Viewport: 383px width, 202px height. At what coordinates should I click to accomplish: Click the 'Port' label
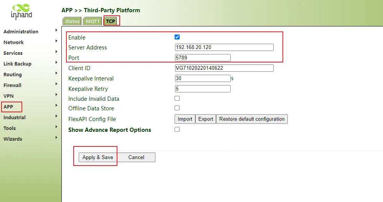[x=74, y=58]
